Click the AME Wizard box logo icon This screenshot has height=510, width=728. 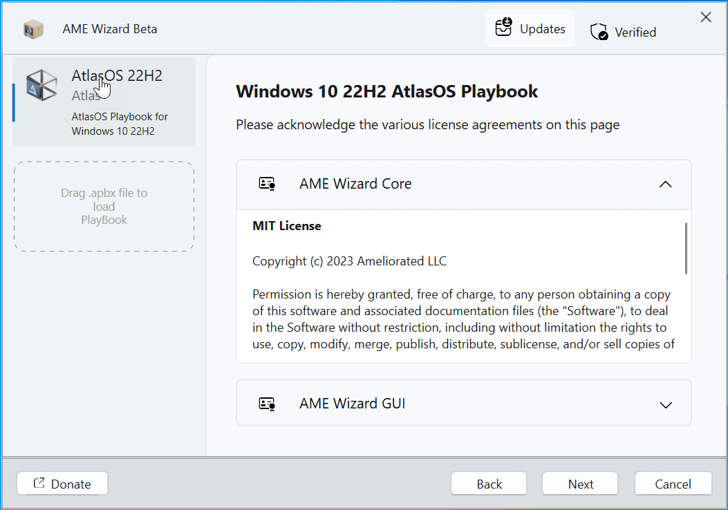[x=33, y=29]
